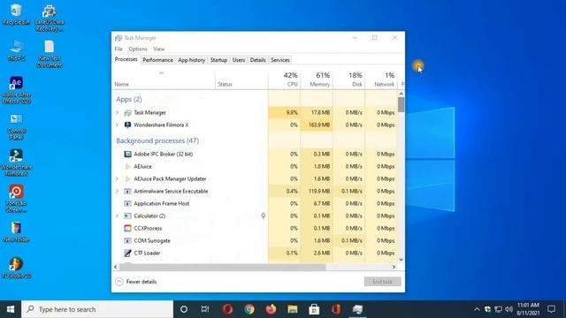Click Task Manager taskbar button
Image resolution: width=566 pixels, height=318 pixels.
pos(357,309)
